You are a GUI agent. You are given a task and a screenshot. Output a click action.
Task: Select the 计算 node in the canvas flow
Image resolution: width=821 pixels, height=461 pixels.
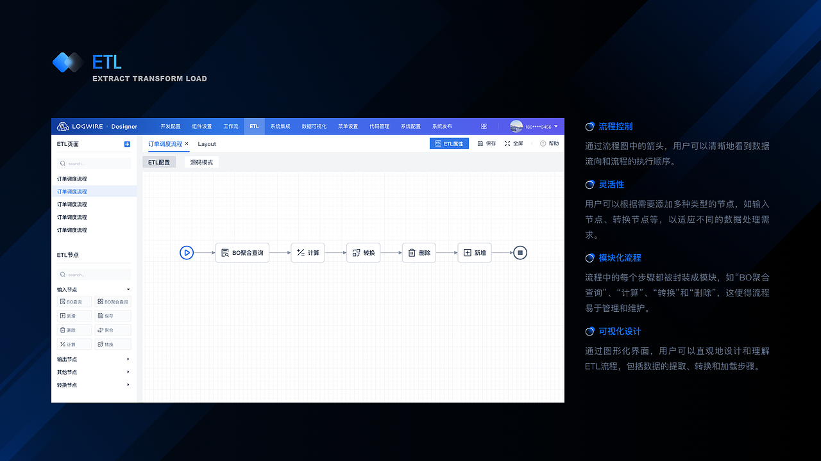click(x=308, y=253)
